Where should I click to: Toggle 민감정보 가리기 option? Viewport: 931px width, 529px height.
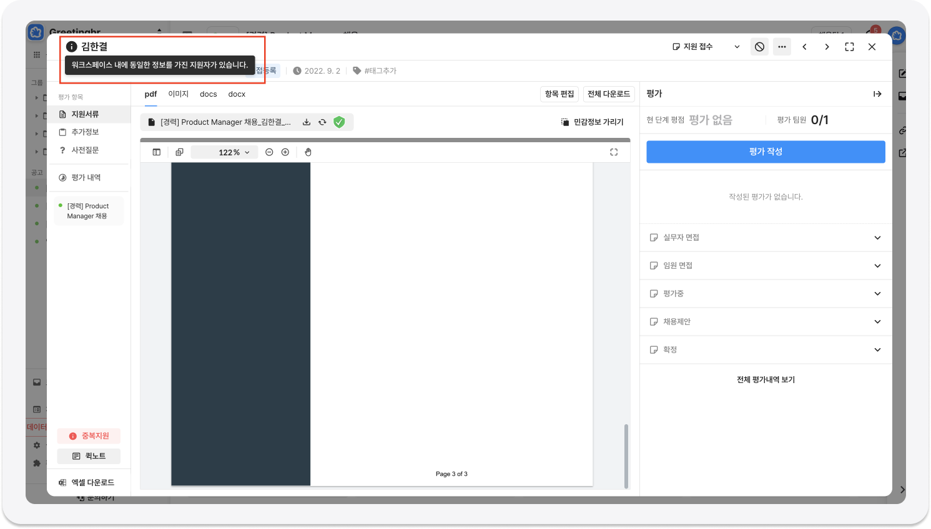pyautogui.click(x=592, y=122)
